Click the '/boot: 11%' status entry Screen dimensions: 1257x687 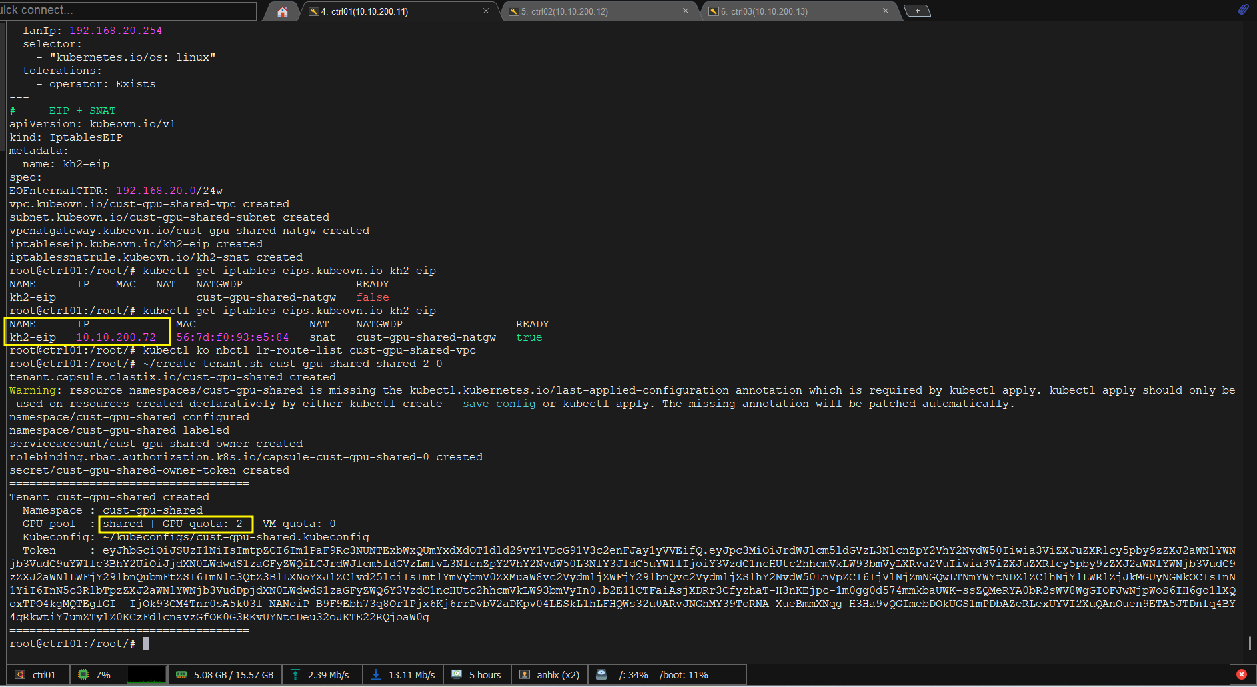pyautogui.click(x=684, y=675)
